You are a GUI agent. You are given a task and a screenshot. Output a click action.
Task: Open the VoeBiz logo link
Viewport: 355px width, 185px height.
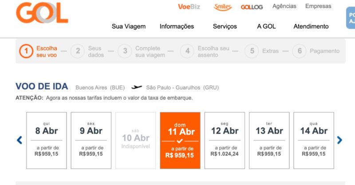point(190,7)
